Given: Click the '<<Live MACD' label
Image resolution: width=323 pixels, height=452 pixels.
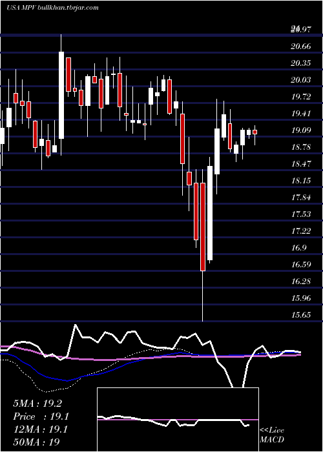Looking at the screenshot, I should point(272,435).
